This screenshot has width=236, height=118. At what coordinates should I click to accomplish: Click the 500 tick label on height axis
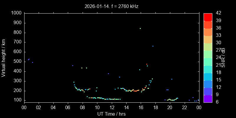(18, 62)
